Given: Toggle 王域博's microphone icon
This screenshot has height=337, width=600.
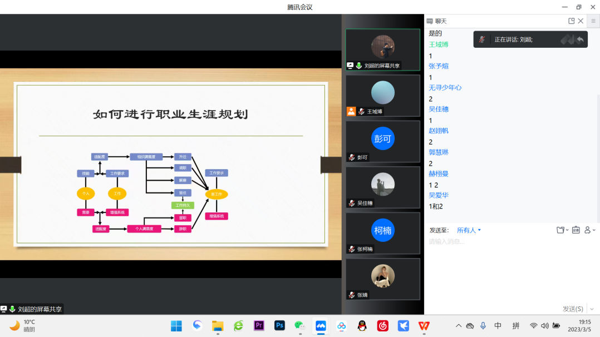Looking at the screenshot, I should [x=361, y=111].
